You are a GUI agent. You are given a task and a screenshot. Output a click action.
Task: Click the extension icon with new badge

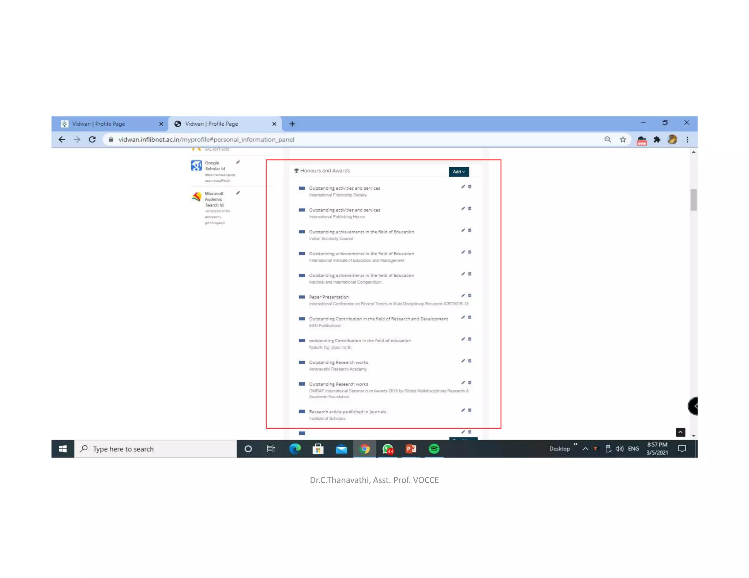pyautogui.click(x=642, y=140)
